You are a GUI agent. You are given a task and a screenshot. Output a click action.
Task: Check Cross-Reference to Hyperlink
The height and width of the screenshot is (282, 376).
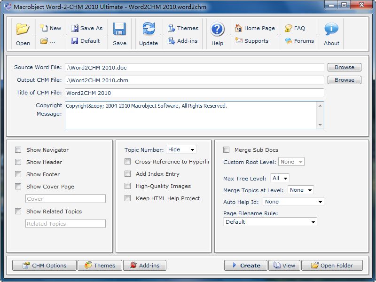pos(127,162)
